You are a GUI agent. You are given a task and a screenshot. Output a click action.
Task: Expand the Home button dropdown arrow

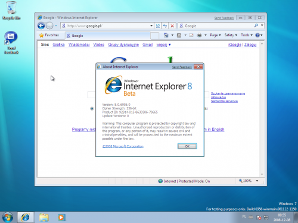point(172,35)
